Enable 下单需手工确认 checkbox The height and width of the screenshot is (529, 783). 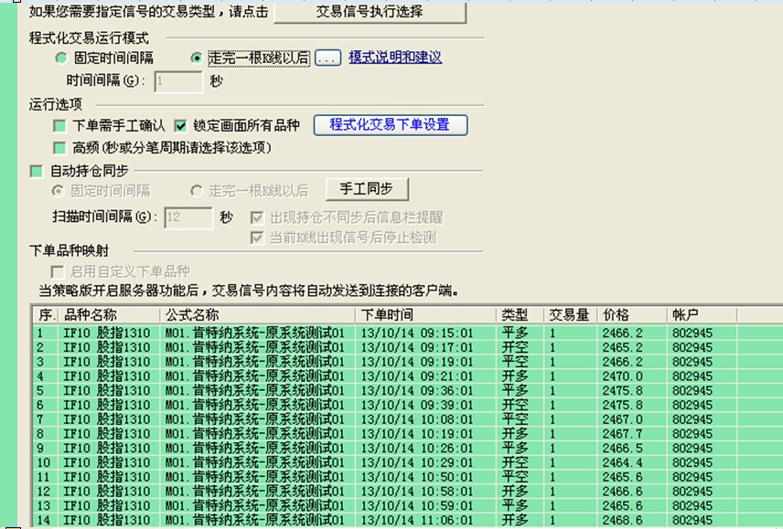(60, 126)
